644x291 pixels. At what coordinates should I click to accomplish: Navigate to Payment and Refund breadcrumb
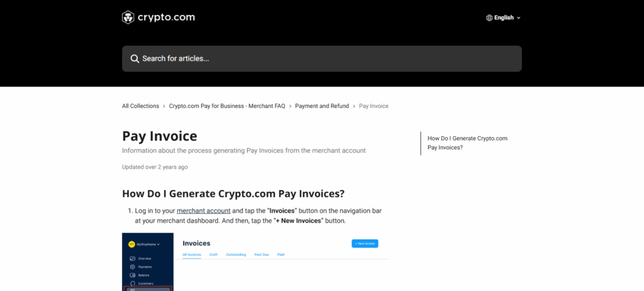pyautogui.click(x=322, y=107)
